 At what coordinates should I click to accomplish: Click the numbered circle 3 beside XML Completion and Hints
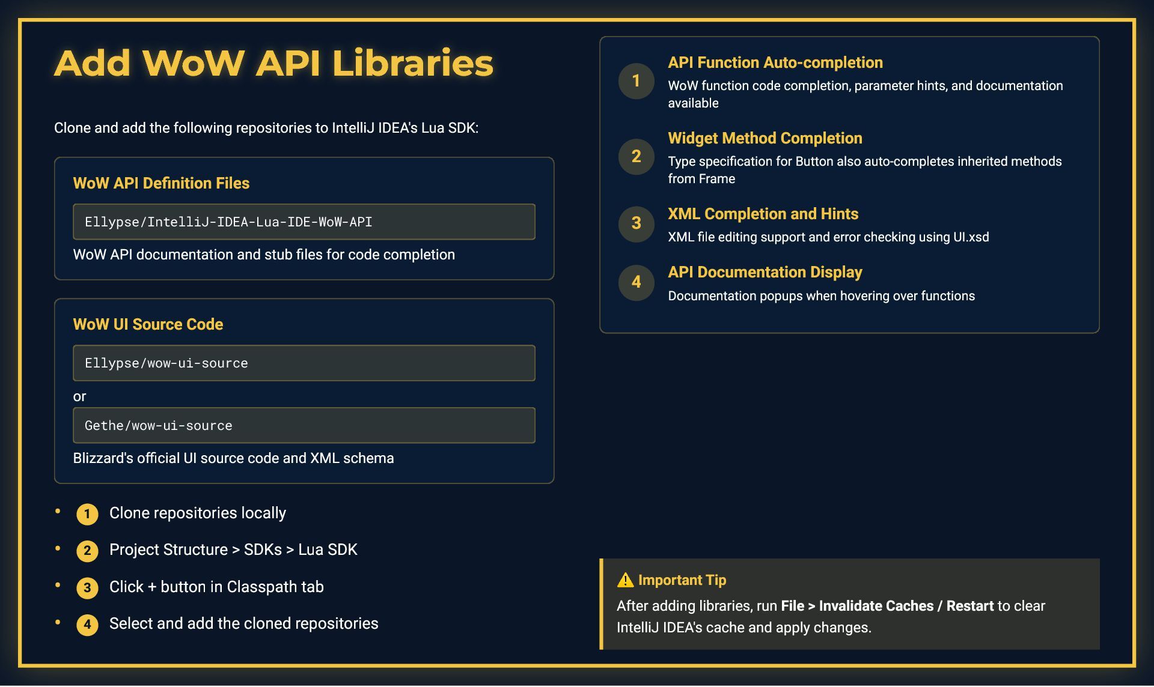point(636,223)
